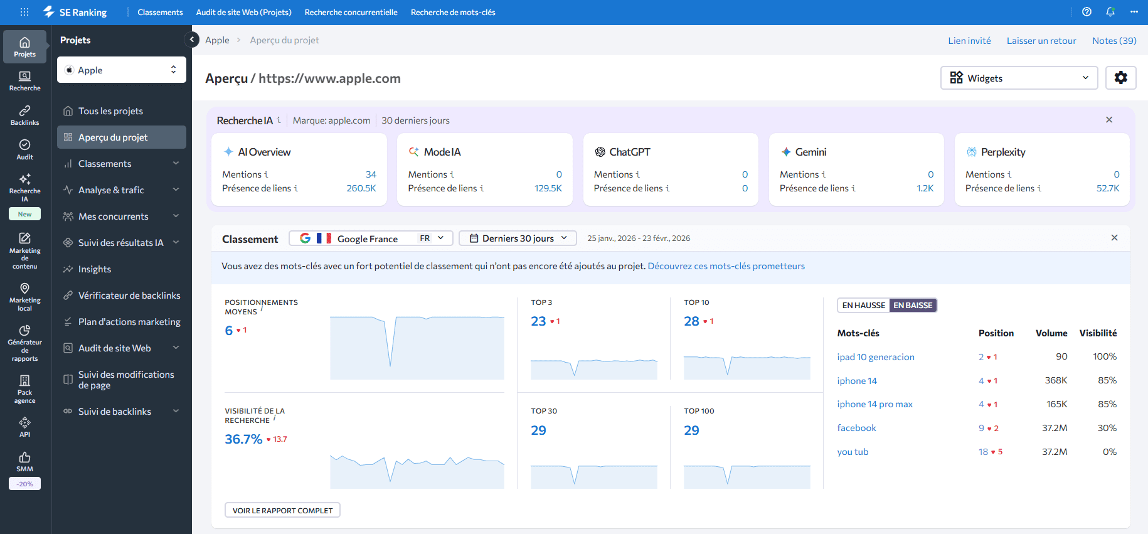This screenshot has height=534, width=1148.
Task: Open Recherche concurrentielle top menu
Action: 351,12
